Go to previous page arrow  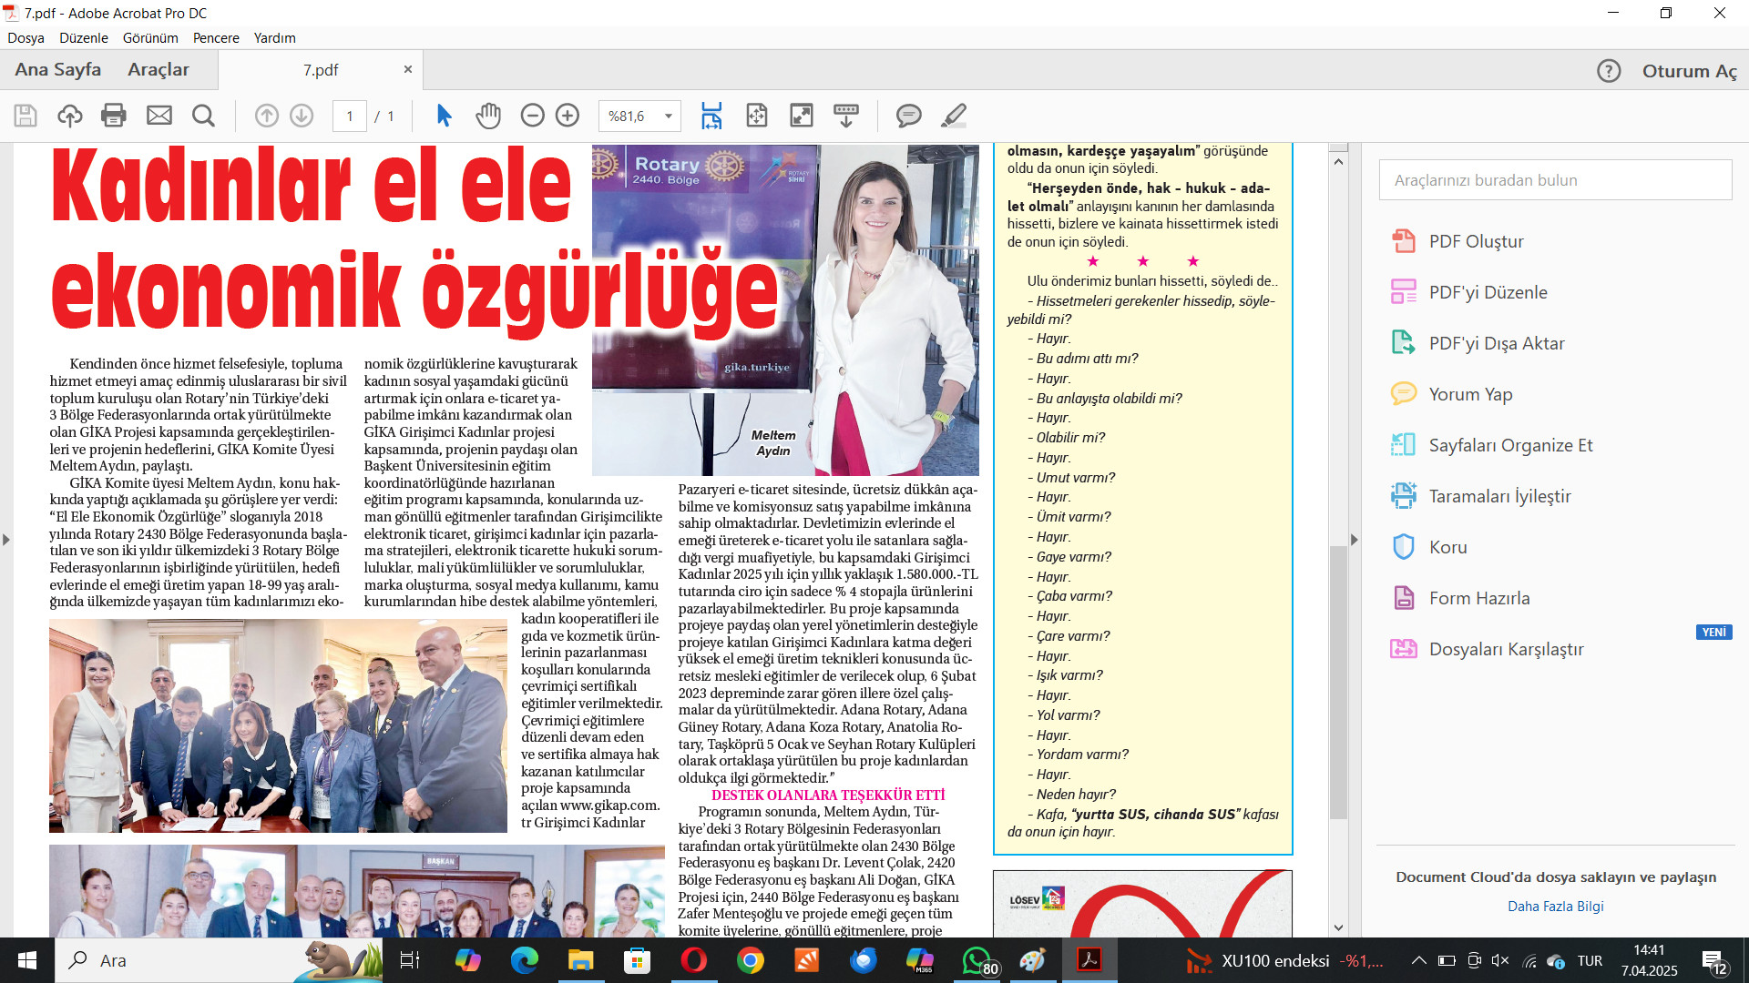(x=267, y=116)
